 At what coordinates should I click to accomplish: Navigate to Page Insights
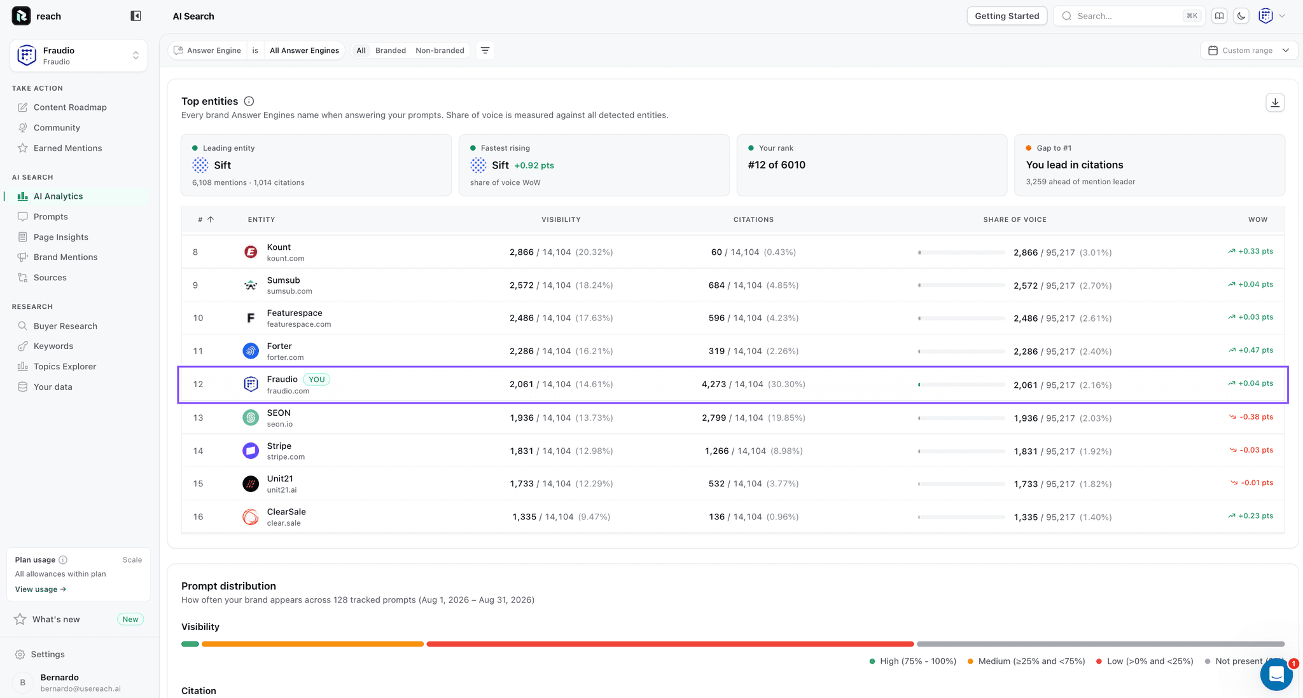[60, 237]
